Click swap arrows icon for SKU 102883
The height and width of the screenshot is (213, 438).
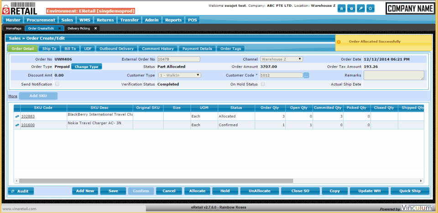point(17,117)
